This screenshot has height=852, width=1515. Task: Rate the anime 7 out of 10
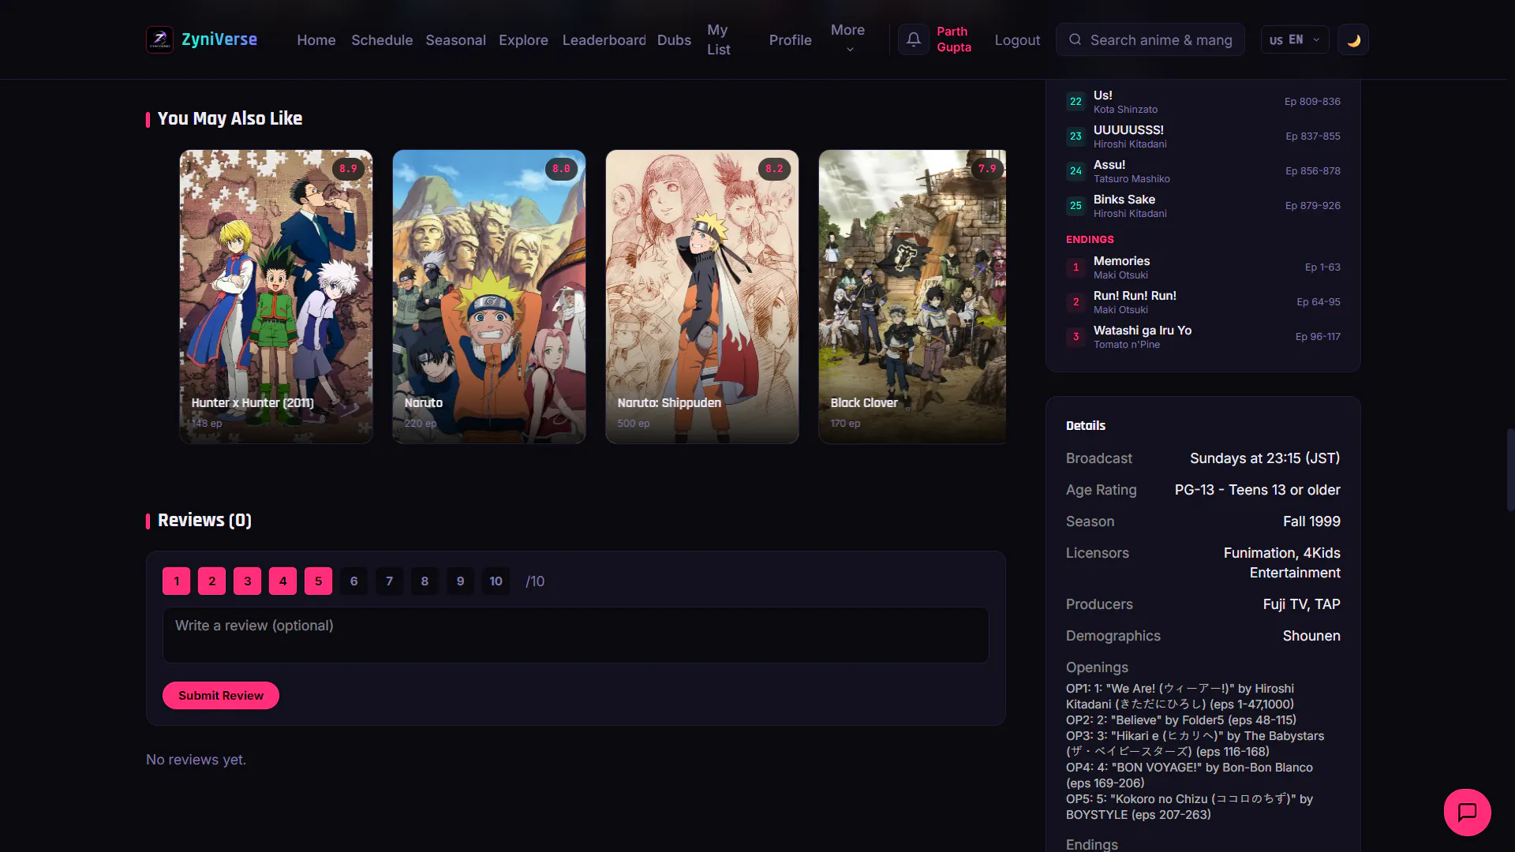point(389,581)
